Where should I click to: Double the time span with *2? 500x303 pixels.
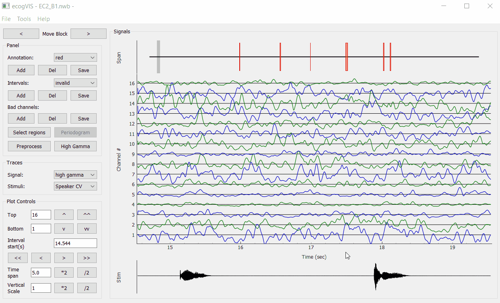coord(64,272)
